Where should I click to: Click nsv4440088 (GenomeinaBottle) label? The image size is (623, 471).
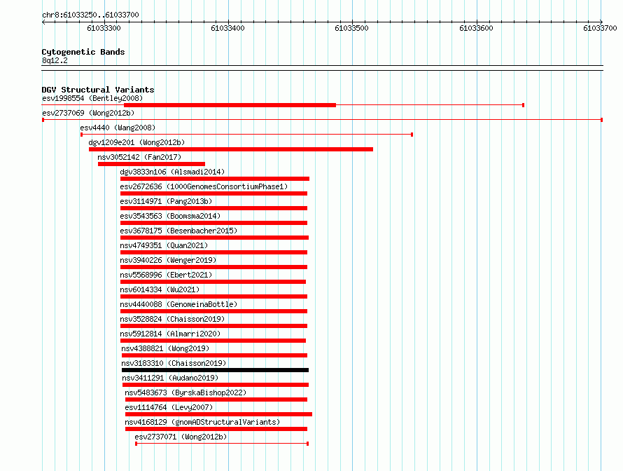click(178, 304)
